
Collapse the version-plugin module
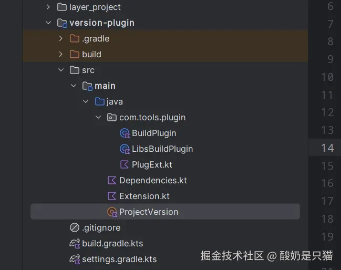48,23
